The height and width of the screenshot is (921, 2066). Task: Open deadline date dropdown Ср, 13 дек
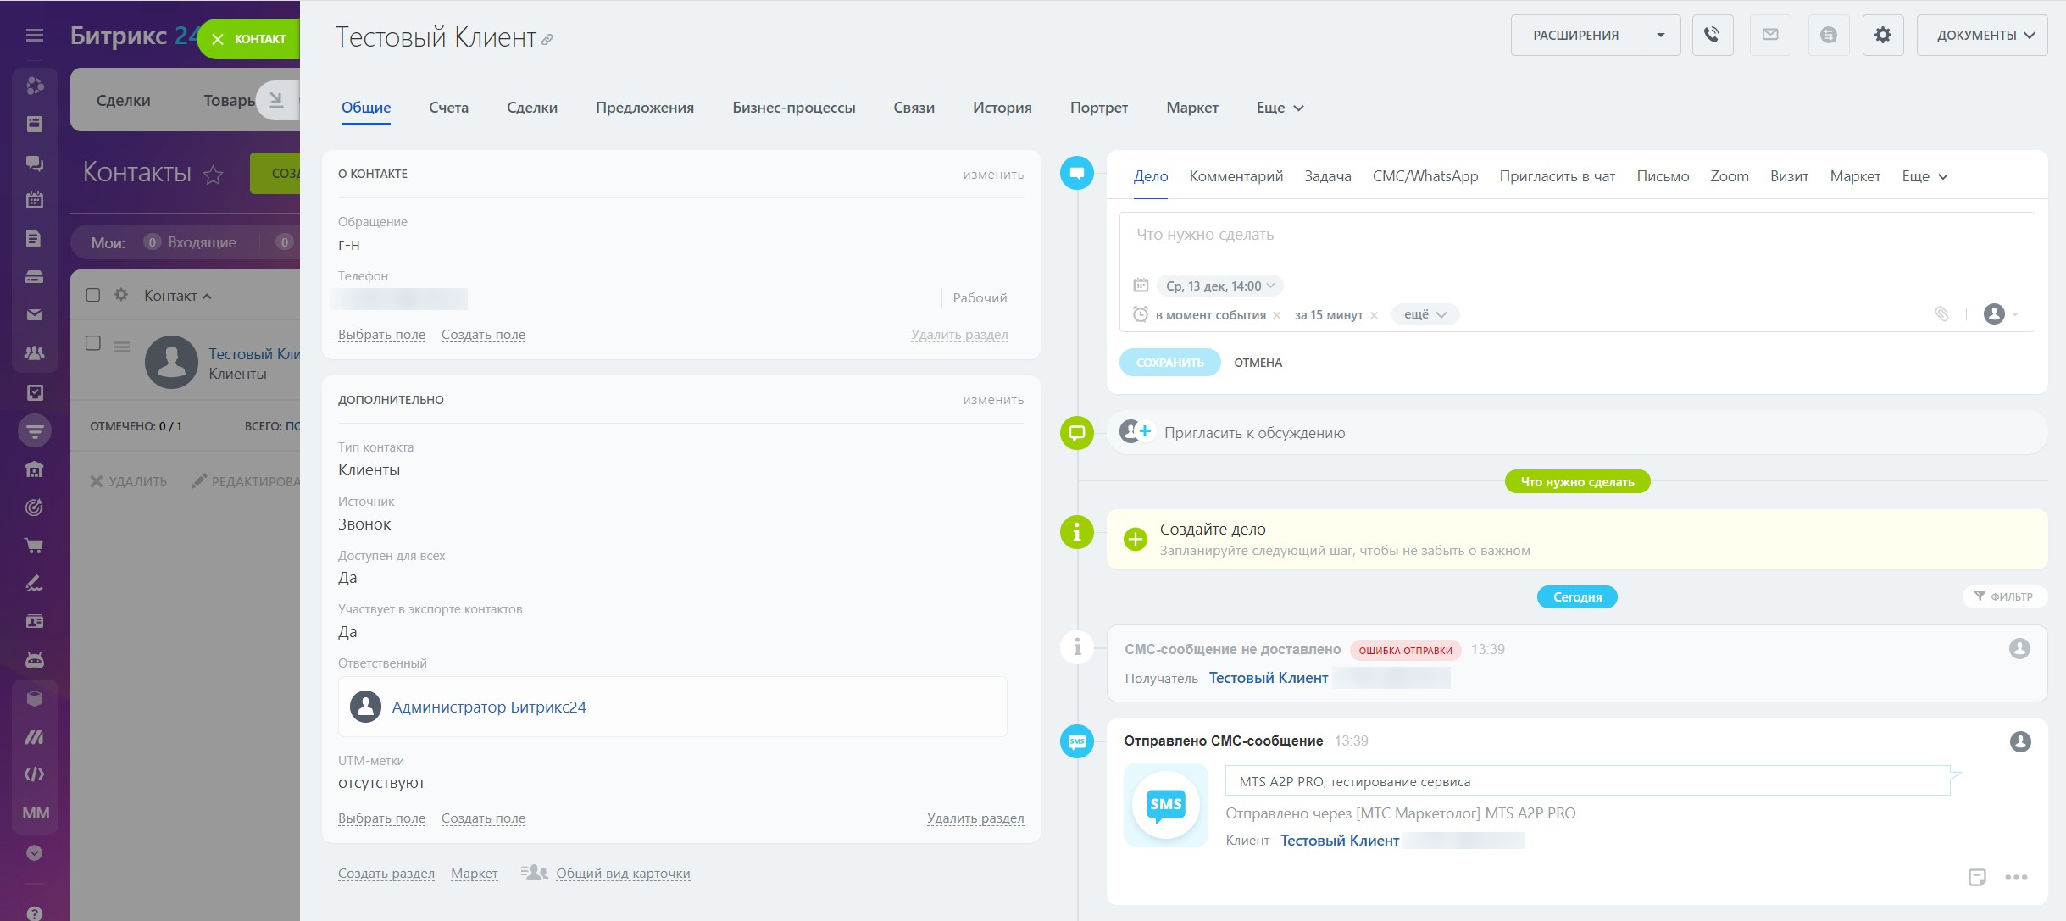(1219, 286)
